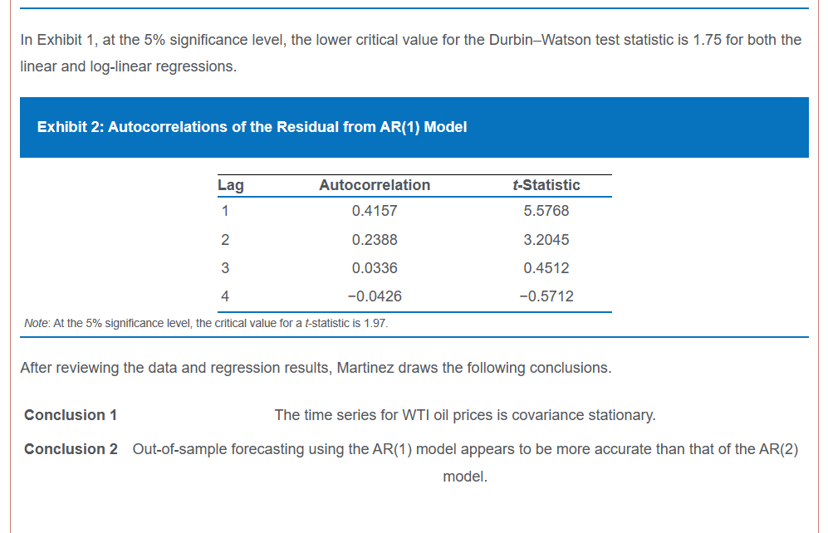Click the t-statistic value 0.4512
828x533 pixels.
point(546,268)
